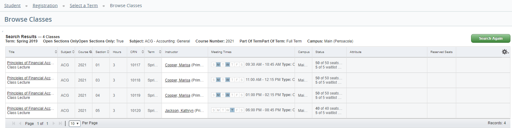Go to last page arrow icon
Image resolution: width=512 pixels, height=128 pixels.
(x=60, y=123)
